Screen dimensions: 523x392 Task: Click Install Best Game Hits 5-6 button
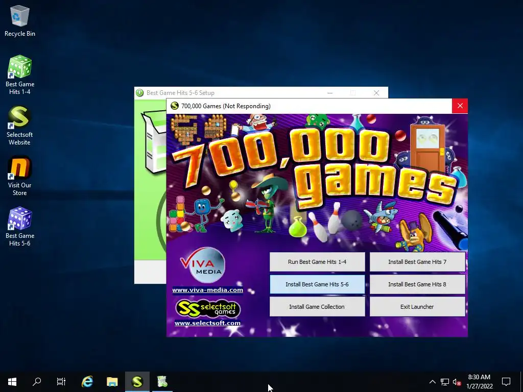pos(317,284)
